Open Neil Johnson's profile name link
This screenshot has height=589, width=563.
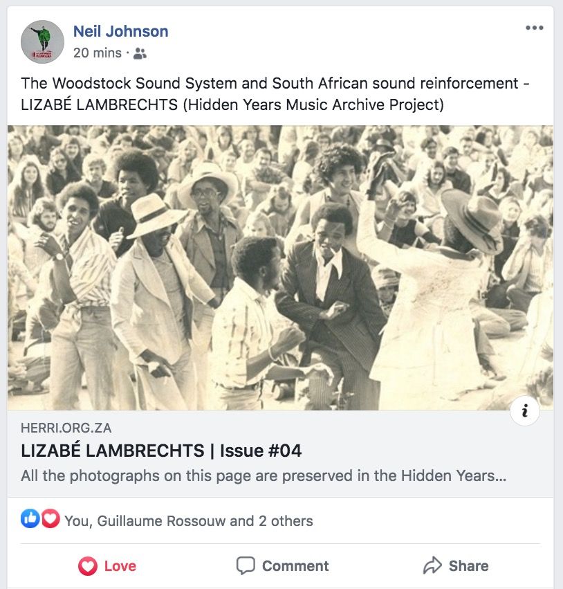(121, 31)
